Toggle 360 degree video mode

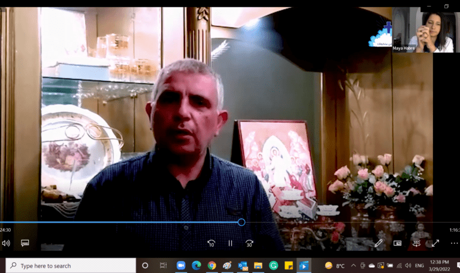tap(416, 243)
